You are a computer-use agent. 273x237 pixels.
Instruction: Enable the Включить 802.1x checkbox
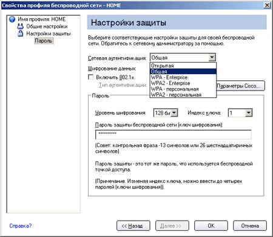point(91,77)
